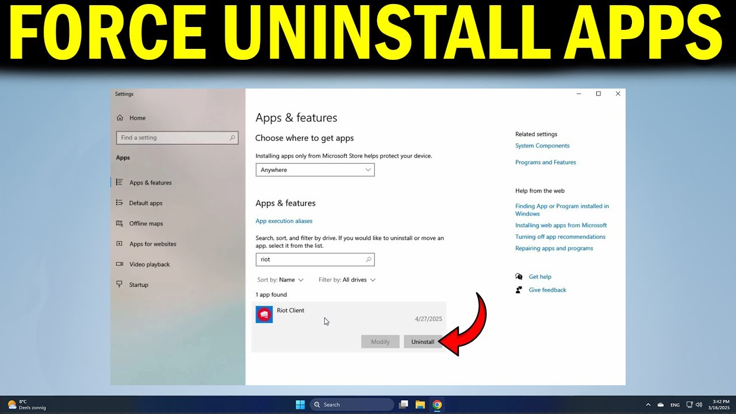Click the Find a setting search field
The height and width of the screenshot is (414, 736).
click(x=177, y=137)
